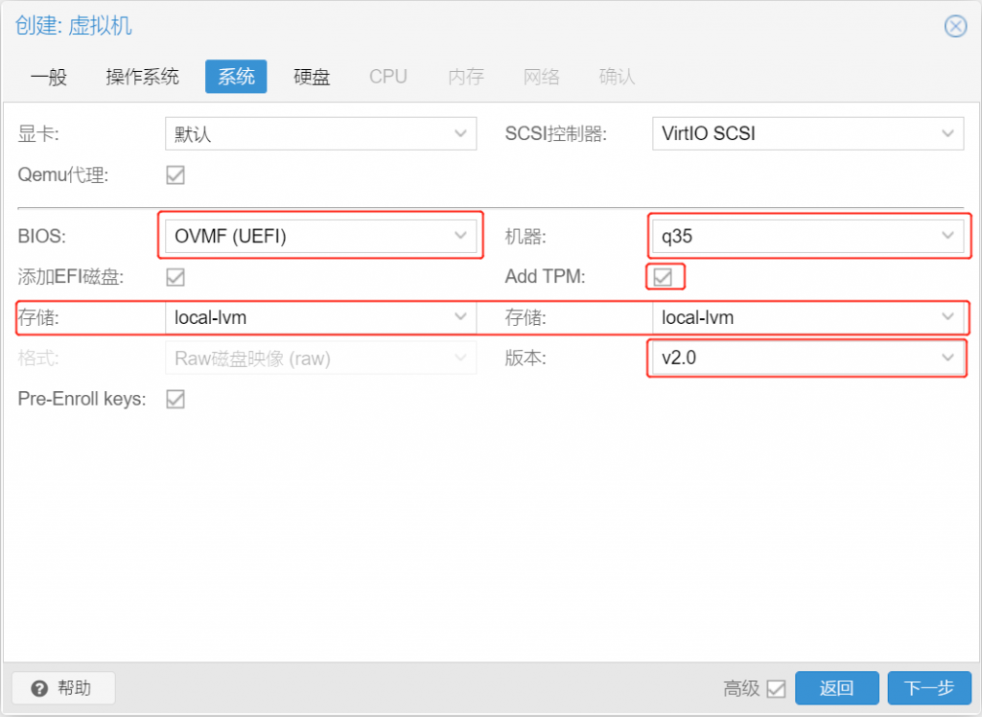This screenshot has height=717, width=982.
Task: Toggle the Qemu代理 checkbox
Action: click(175, 174)
